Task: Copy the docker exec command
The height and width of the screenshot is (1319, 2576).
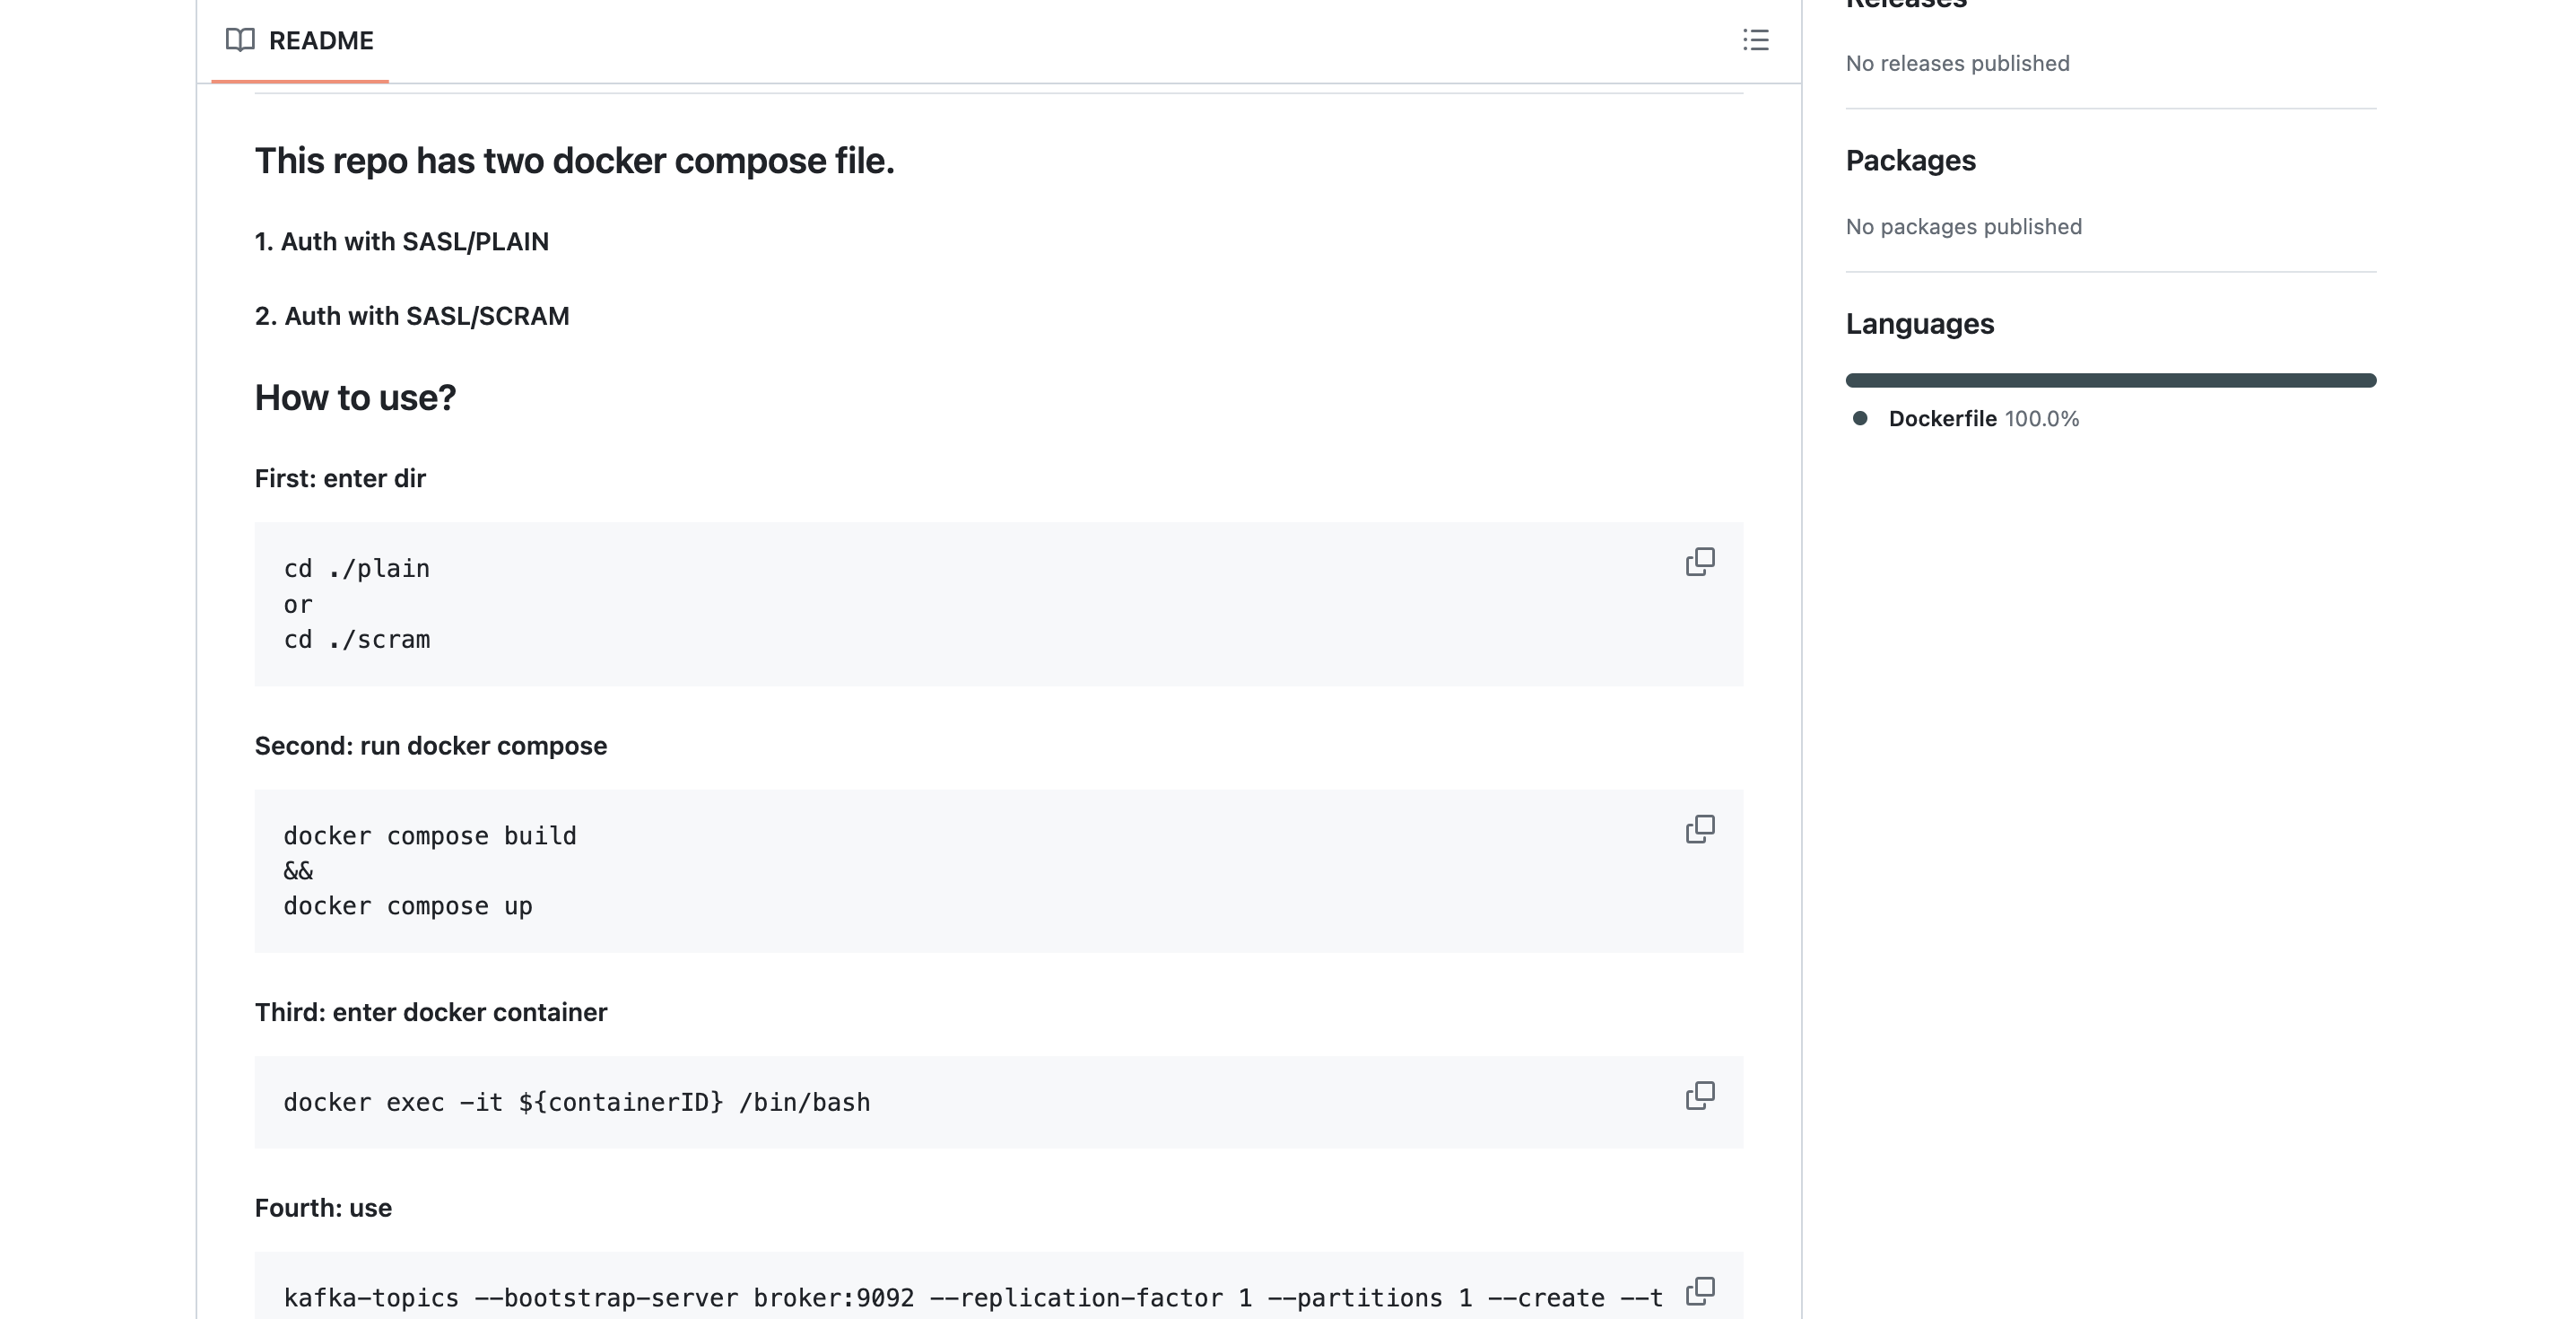Action: pos(1700,1095)
